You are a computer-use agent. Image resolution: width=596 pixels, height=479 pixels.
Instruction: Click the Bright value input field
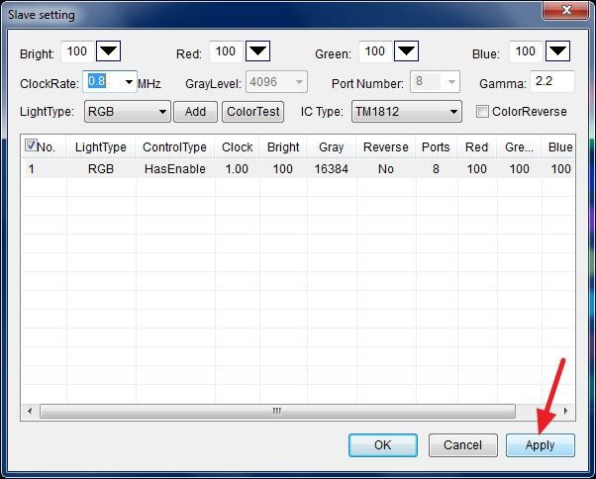pos(76,51)
